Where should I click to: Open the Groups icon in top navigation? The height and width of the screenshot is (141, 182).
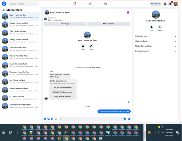(106, 4)
